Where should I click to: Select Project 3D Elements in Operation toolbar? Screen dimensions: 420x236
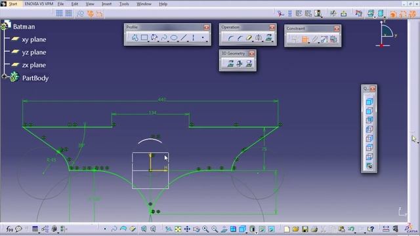[268, 38]
